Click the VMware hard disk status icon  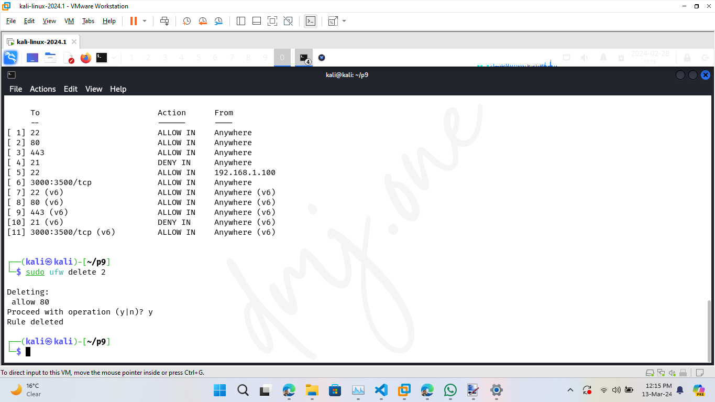(x=650, y=373)
